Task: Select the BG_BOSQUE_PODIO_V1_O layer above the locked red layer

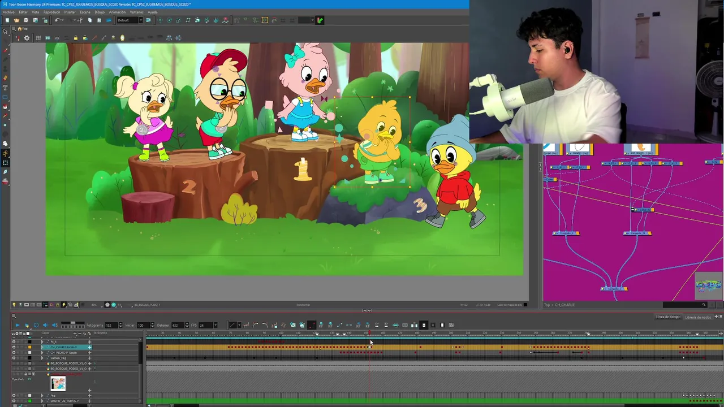Action: [x=68, y=369]
